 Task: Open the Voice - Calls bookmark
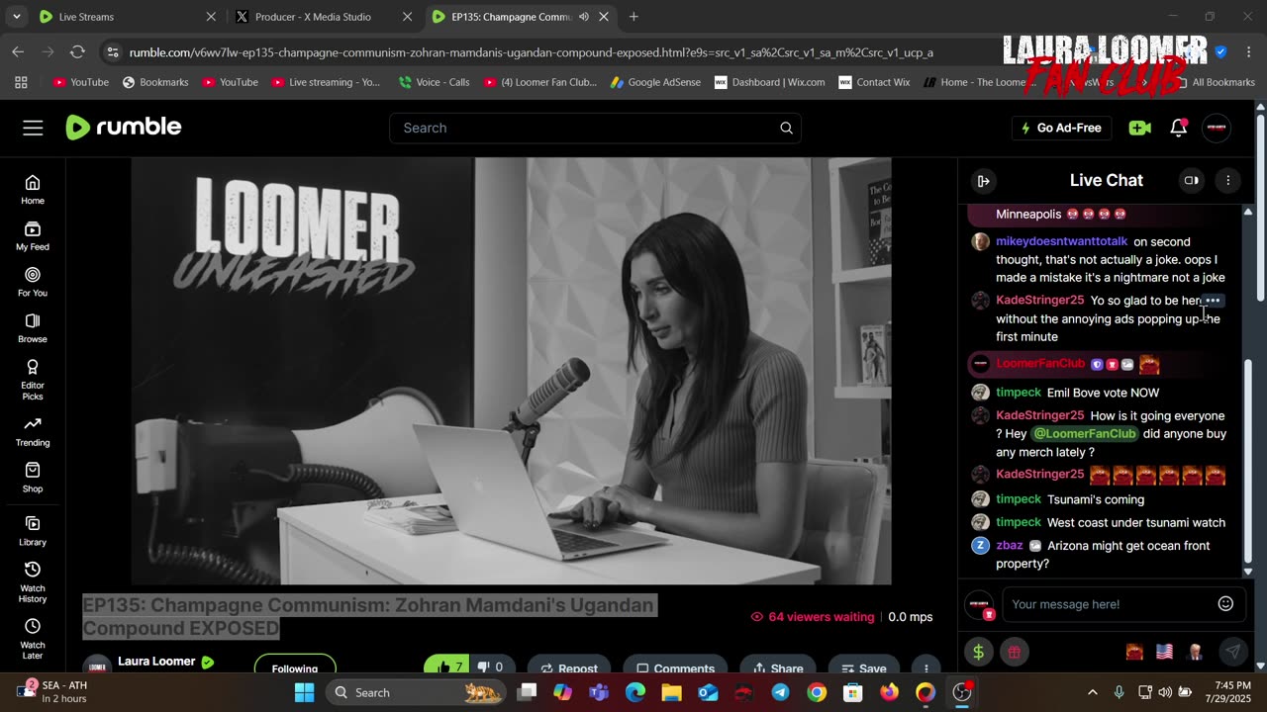tap(434, 82)
